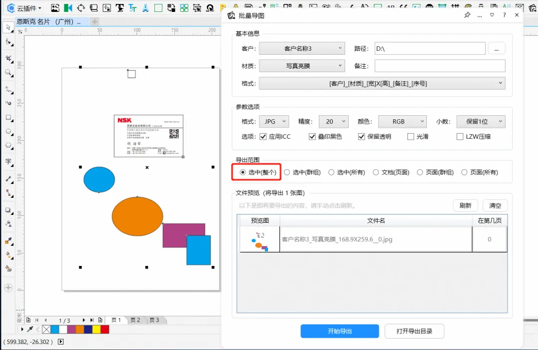Click the large blue A text icon

pos(145,7)
